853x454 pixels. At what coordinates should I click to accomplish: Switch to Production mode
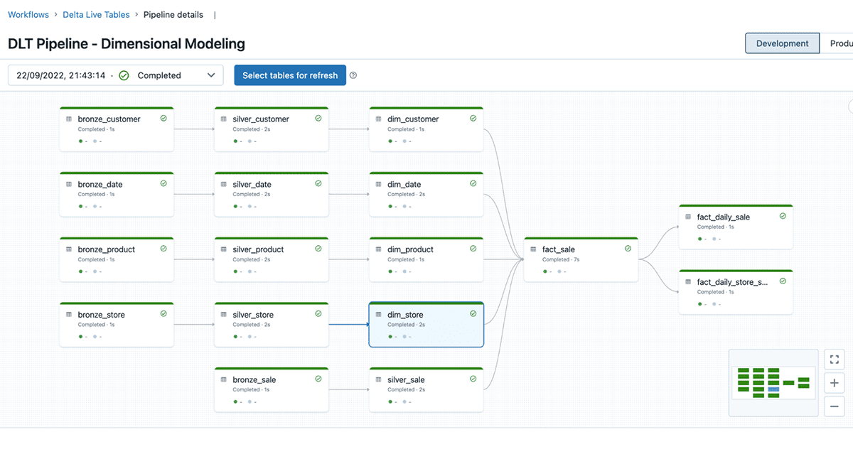click(840, 43)
